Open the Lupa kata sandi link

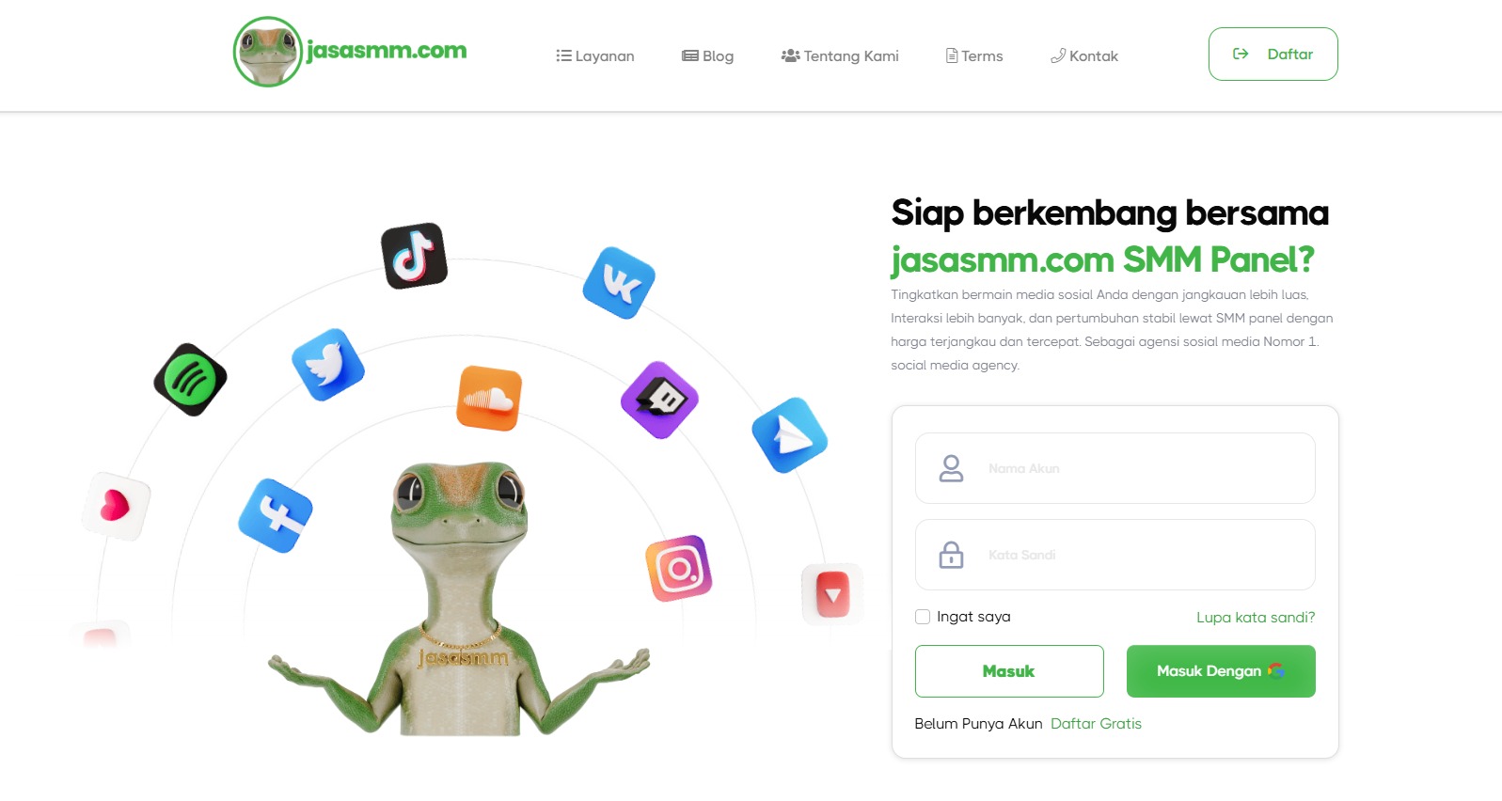(1256, 618)
